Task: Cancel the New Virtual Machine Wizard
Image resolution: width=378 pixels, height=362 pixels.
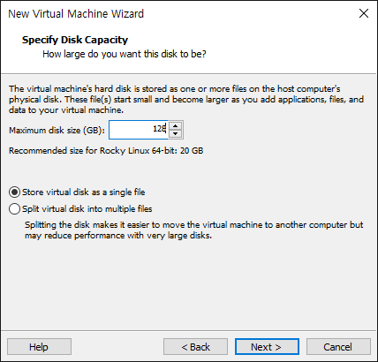Action: pyautogui.click(x=338, y=347)
